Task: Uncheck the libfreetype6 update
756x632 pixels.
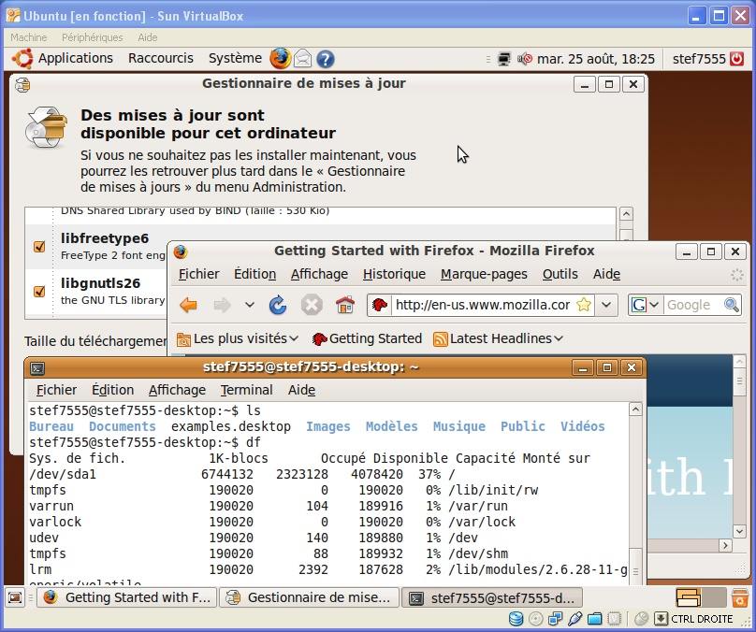Action: 39,247
